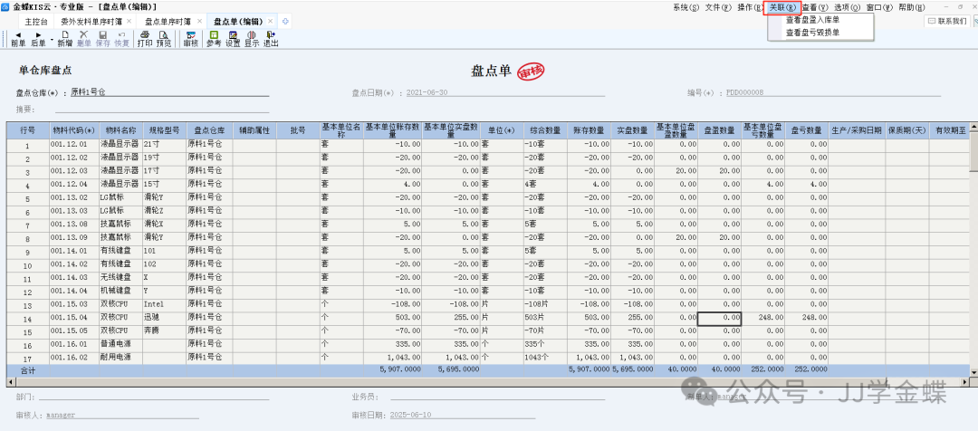Choose 查看盘亏毁损单 menu entry
978x431 pixels.
[x=812, y=33]
